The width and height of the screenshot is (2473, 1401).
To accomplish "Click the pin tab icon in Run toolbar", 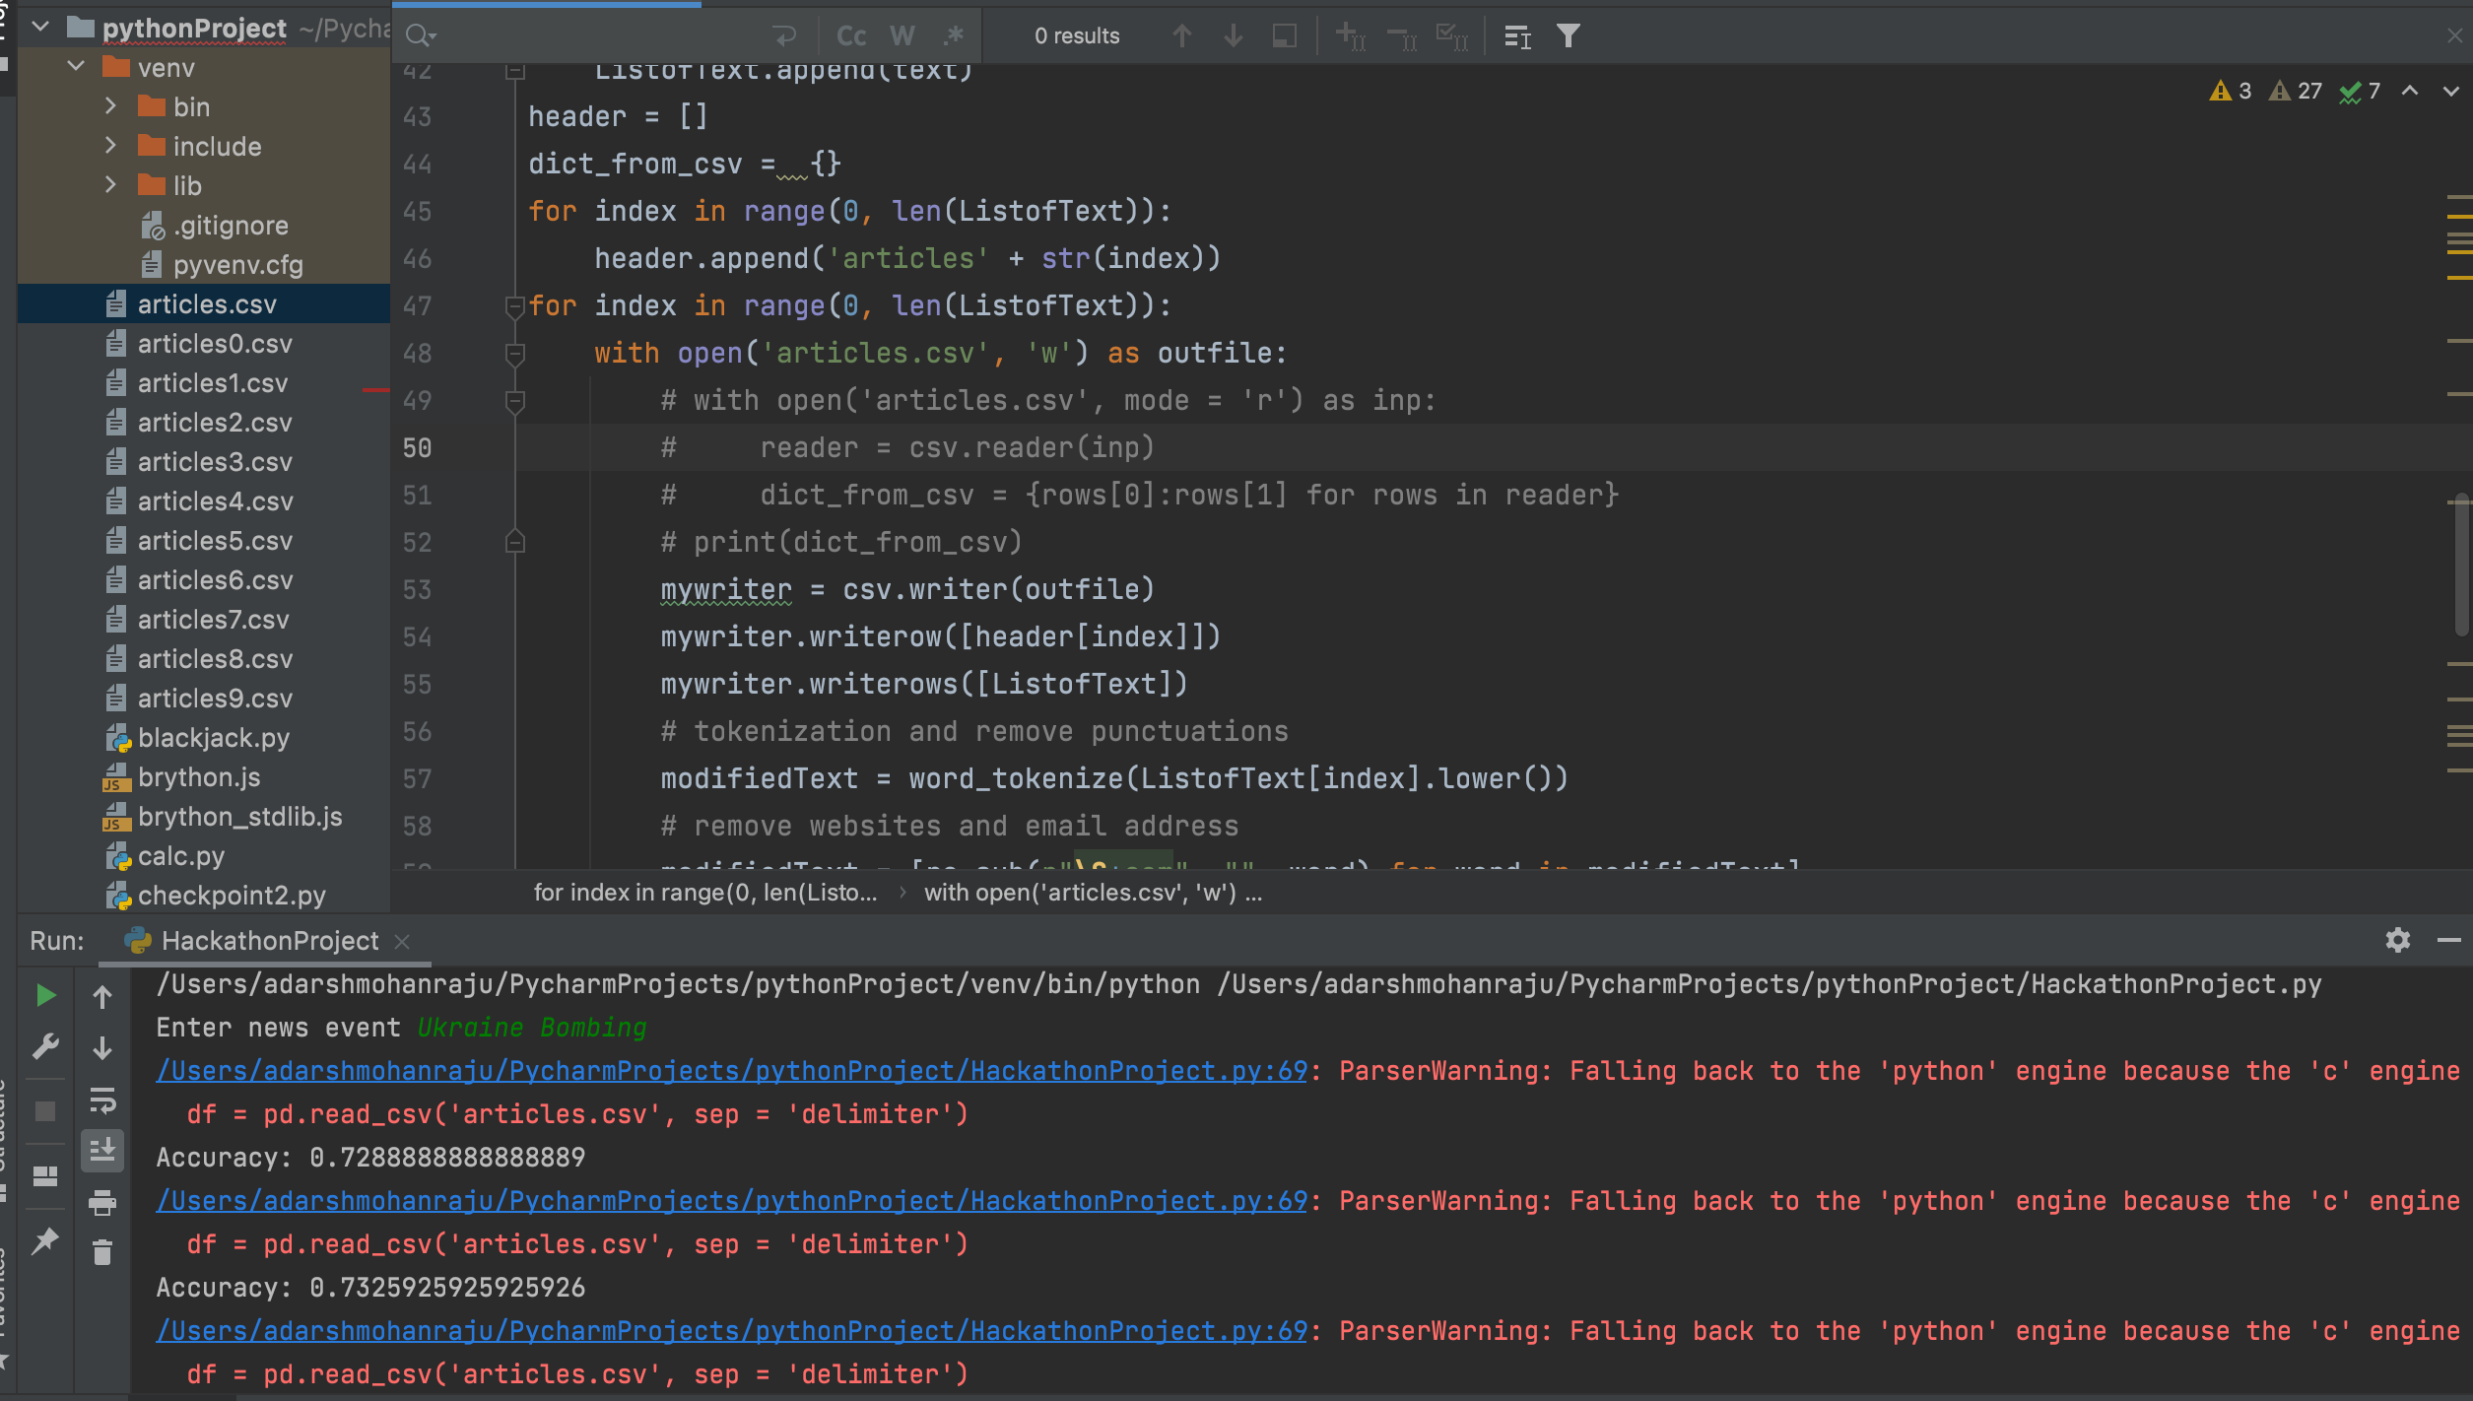I will coord(45,1241).
